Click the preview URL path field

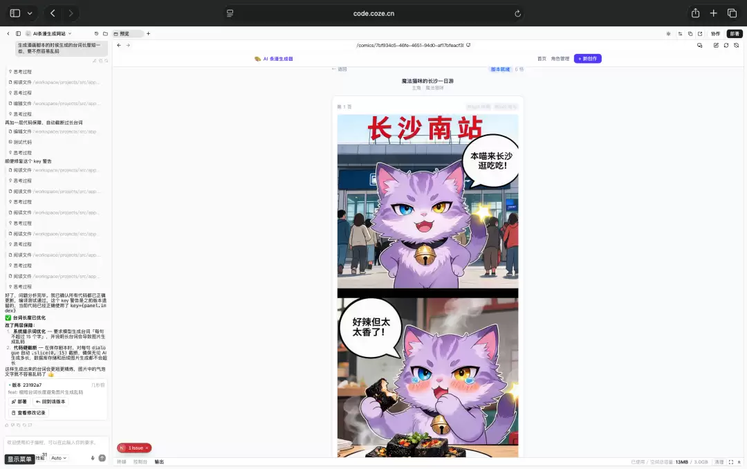[409, 45]
